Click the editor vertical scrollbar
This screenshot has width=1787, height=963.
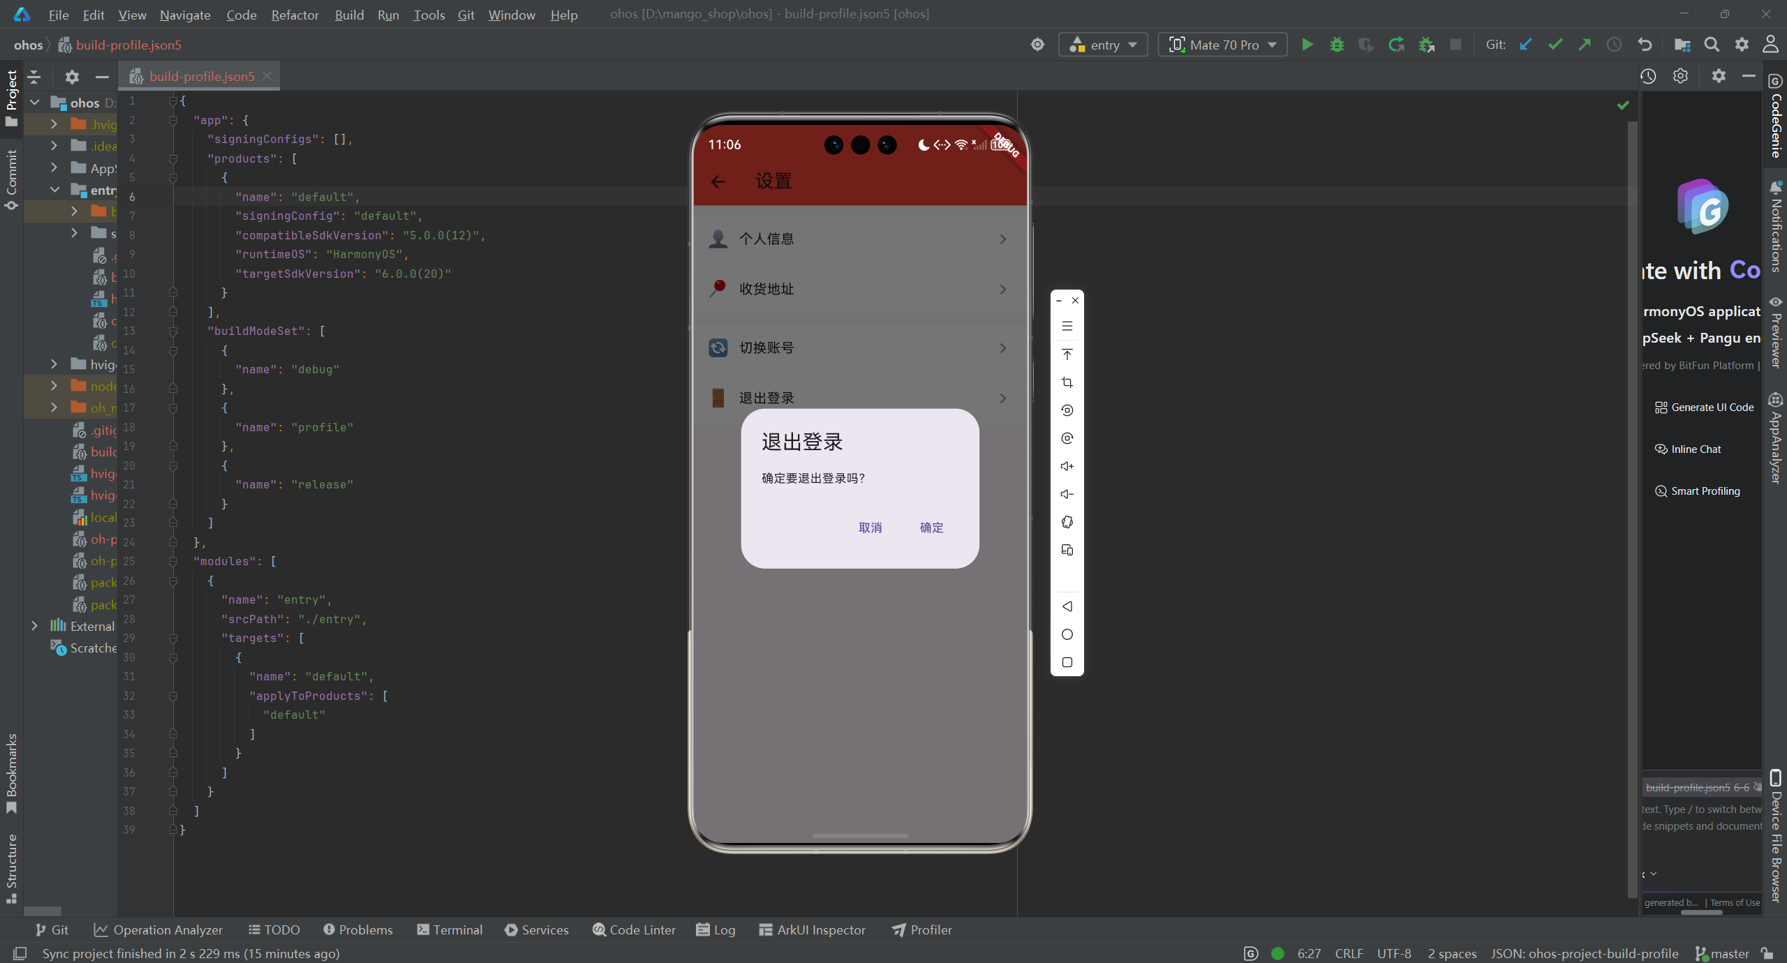tap(1632, 488)
